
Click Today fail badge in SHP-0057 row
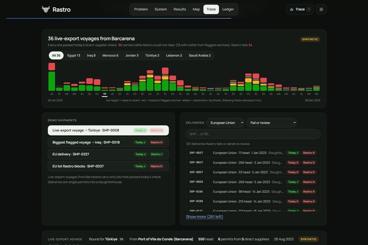[293, 172]
